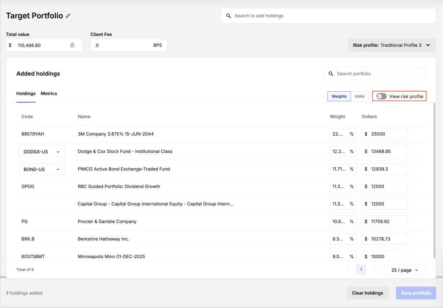Edit the Capital Group dollars field
The height and width of the screenshot is (308, 443).
pyautogui.click(x=385, y=204)
